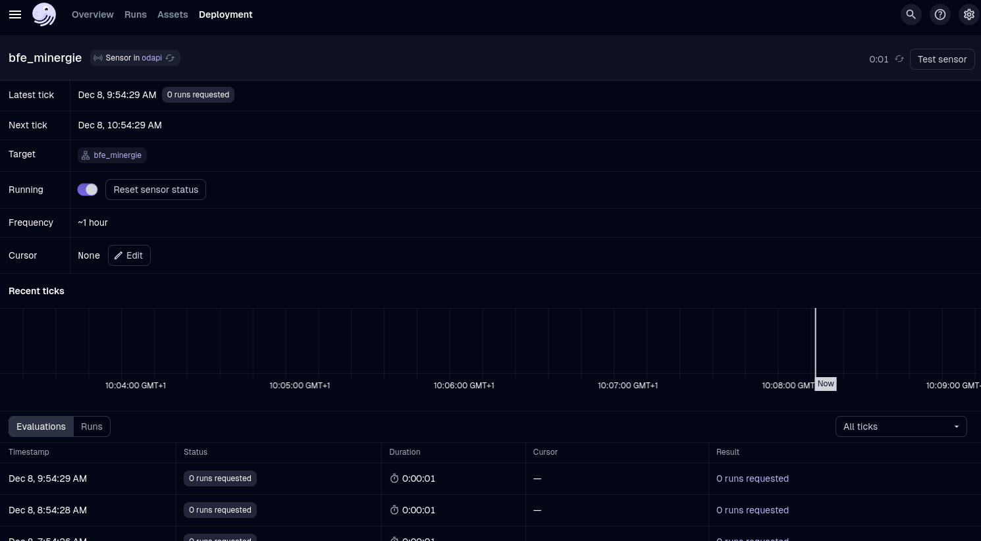
Task: Open the settings gear icon
Action: click(969, 14)
